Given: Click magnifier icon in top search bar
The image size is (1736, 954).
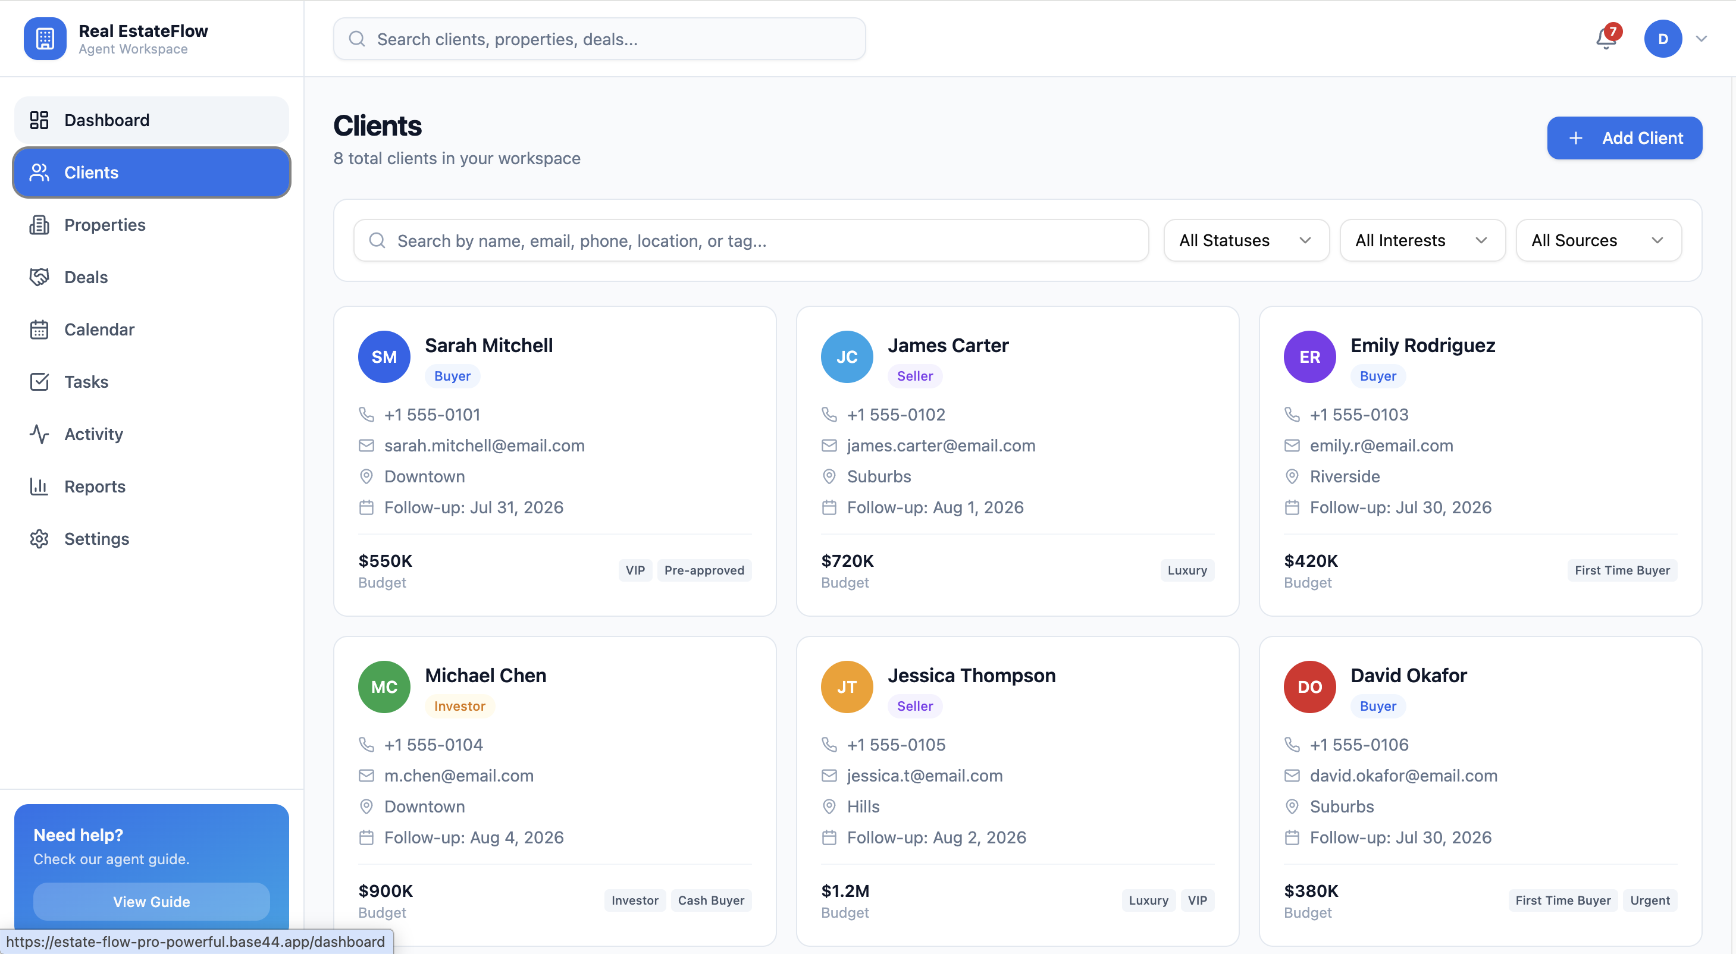Looking at the screenshot, I should pos(357,39).
